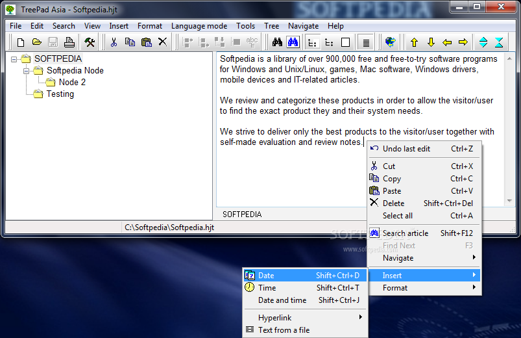Insert Date from the submenu

[x=305, y=276]
